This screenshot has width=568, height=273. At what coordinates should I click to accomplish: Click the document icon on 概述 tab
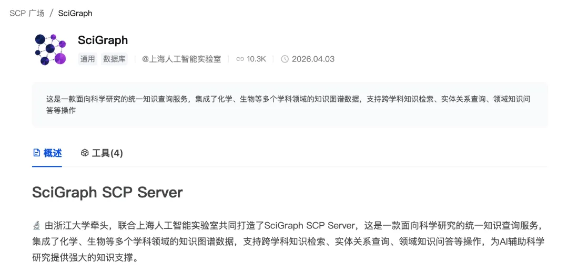click(x=36, y=153)
